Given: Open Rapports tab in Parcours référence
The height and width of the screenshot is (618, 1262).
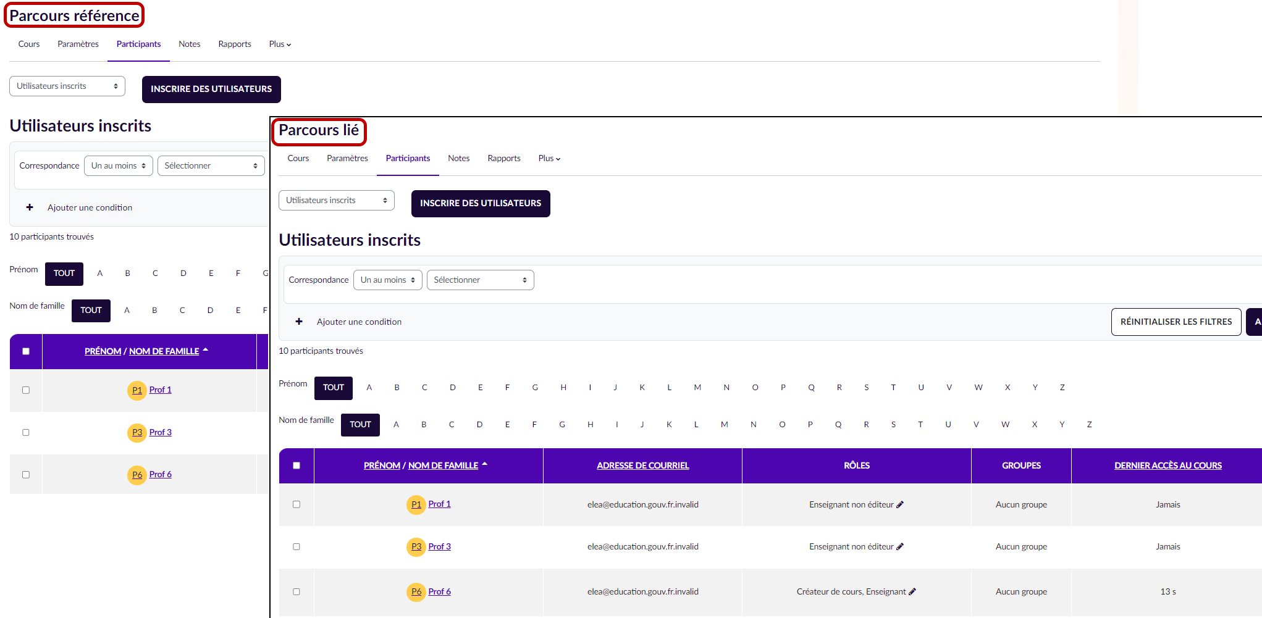Looking at the screenshot, I should (235, 44).
